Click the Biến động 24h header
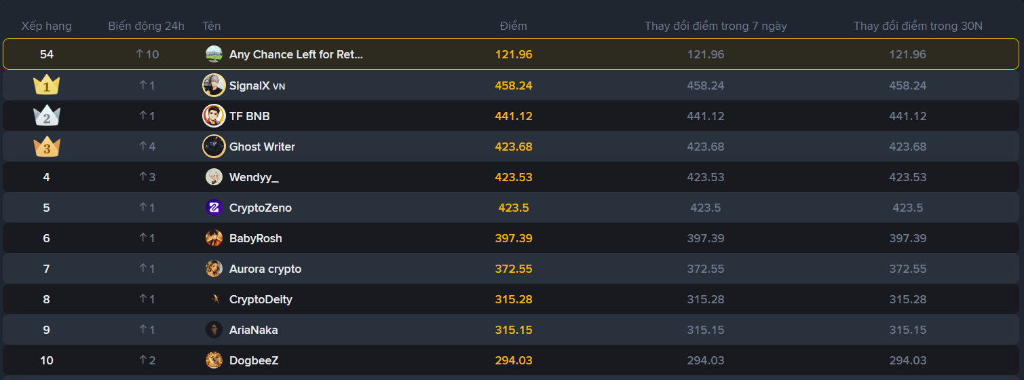 pos(146,26)
